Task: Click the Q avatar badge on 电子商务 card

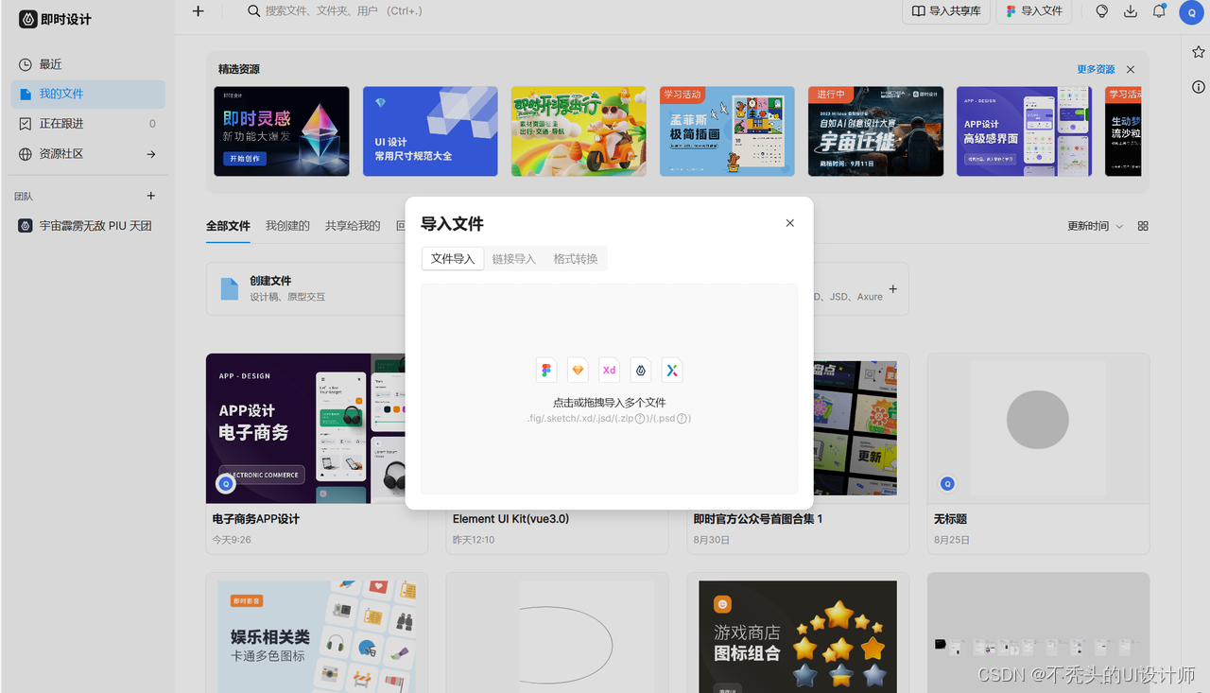Action: tap(226, 484)
